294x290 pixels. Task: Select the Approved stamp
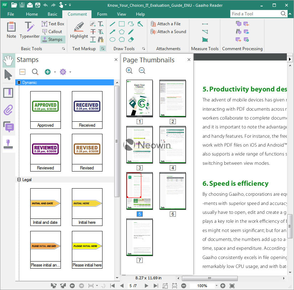point(46,110)
